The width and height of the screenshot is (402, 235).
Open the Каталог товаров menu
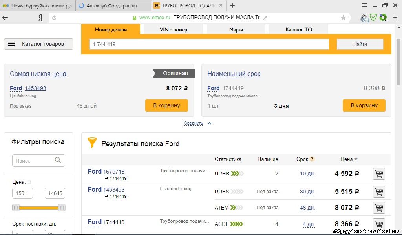pos(39,44)
